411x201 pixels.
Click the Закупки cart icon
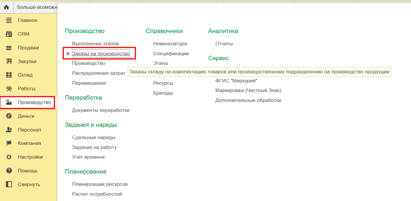coord(9,61)
